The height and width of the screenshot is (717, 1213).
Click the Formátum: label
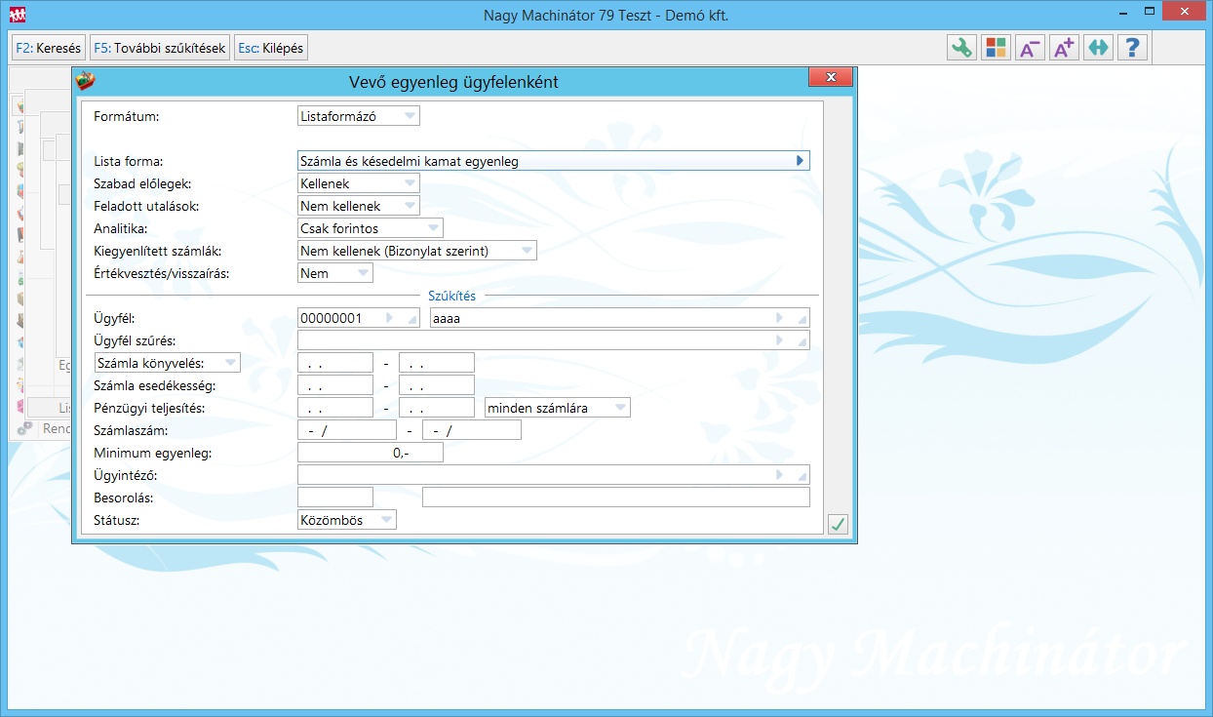(x=126, y=116)
